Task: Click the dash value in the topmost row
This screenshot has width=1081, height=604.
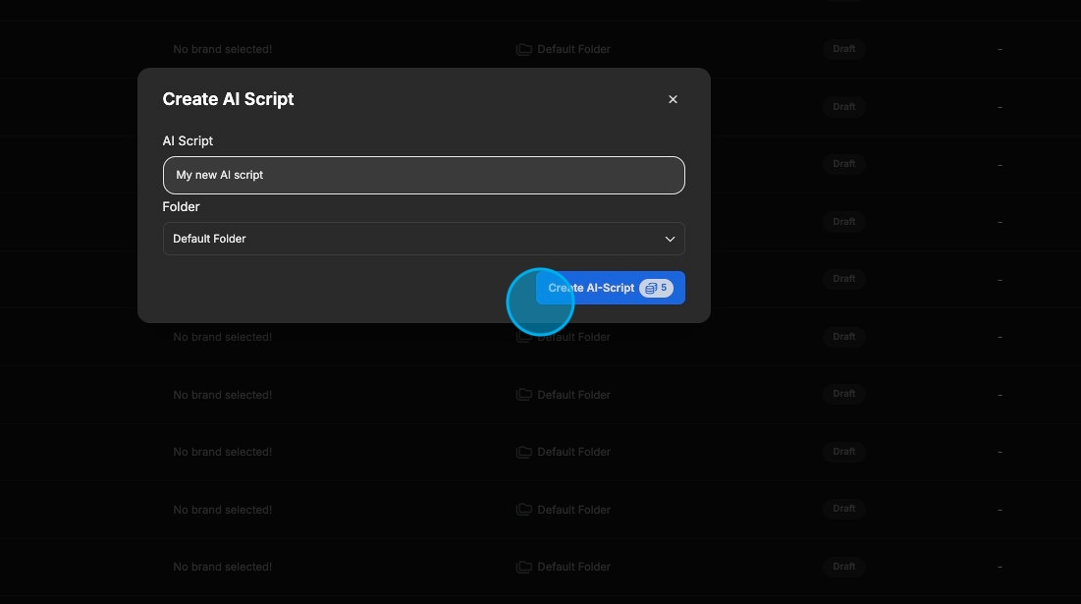Action: (x=1000, y=49)
